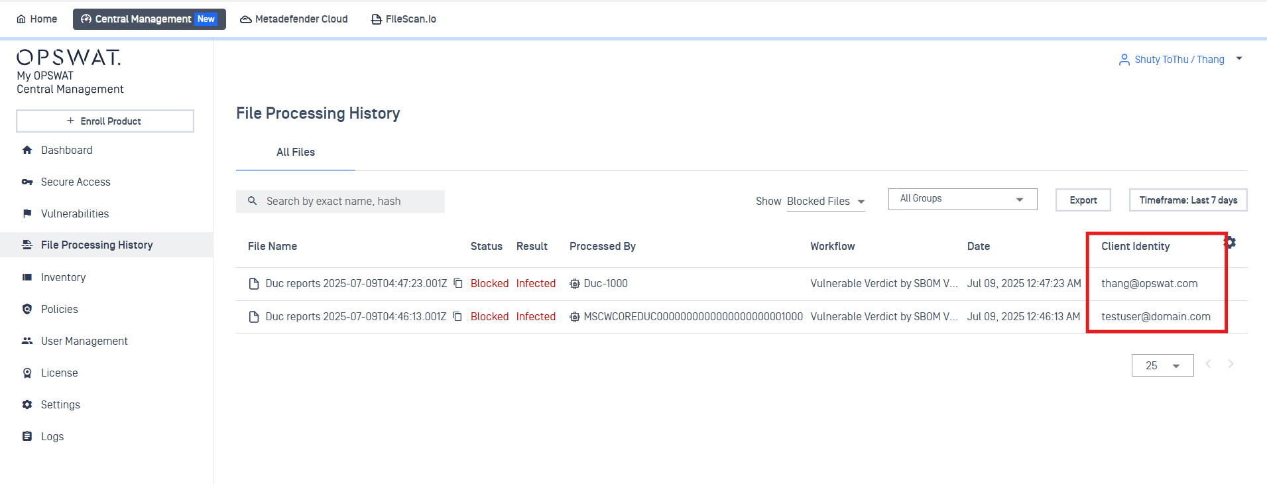1267x484 pixels.
Task: Click file icon of the 04:47:23 report
Action: [254, 284]
